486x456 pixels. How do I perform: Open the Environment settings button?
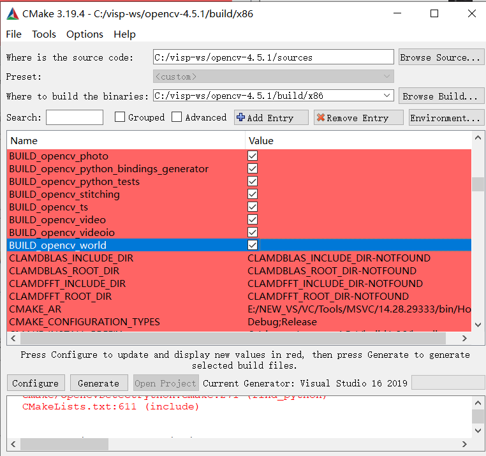tap(446, 118)
